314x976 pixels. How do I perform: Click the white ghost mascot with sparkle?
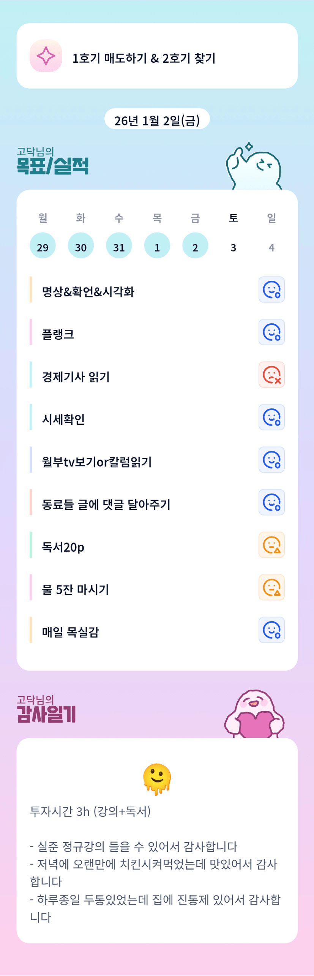pyautogui.click(x=254, y=168)
